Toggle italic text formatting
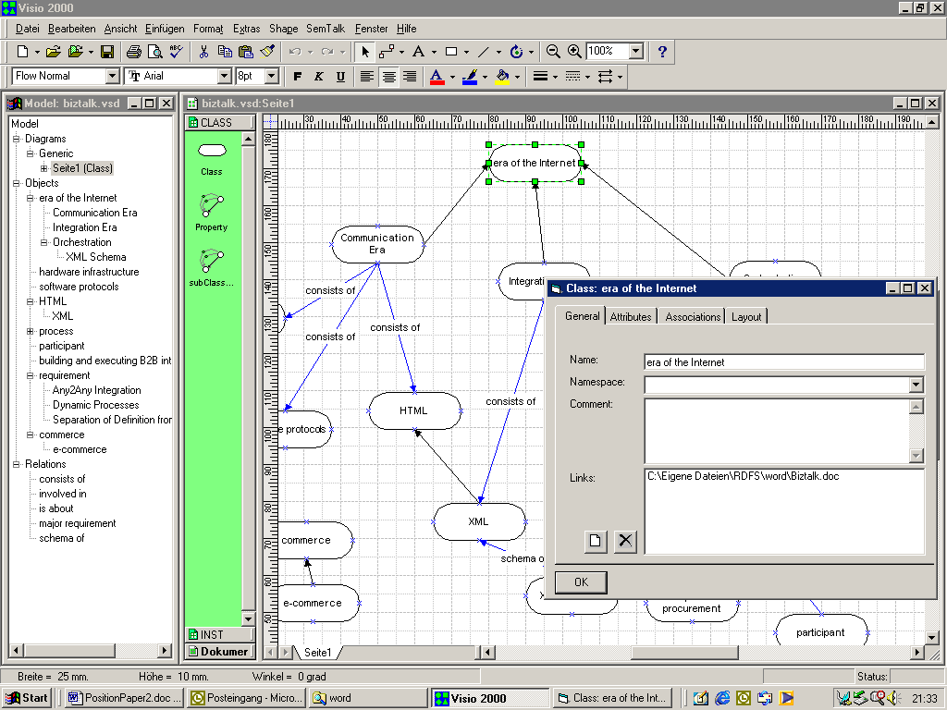The height and width of the screenshot is (710, 947). pyautogui.click(x=319, y=77)
